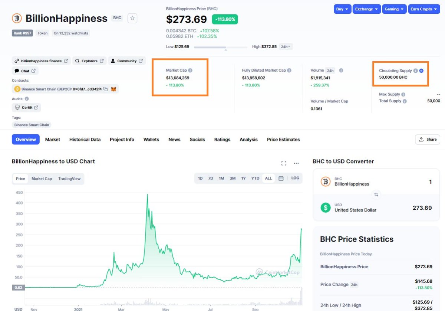Open the Exchange dropdown

click(x=366, y=9)
